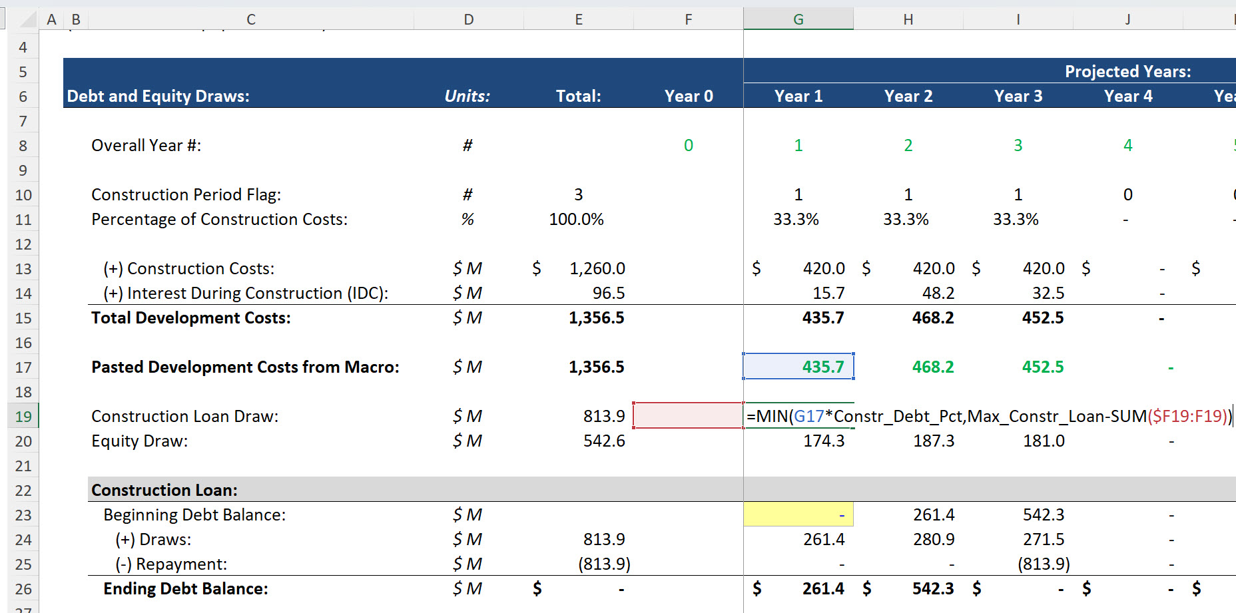Click IDC total 96.5
1236x613 pixels.
click(609, 293)
